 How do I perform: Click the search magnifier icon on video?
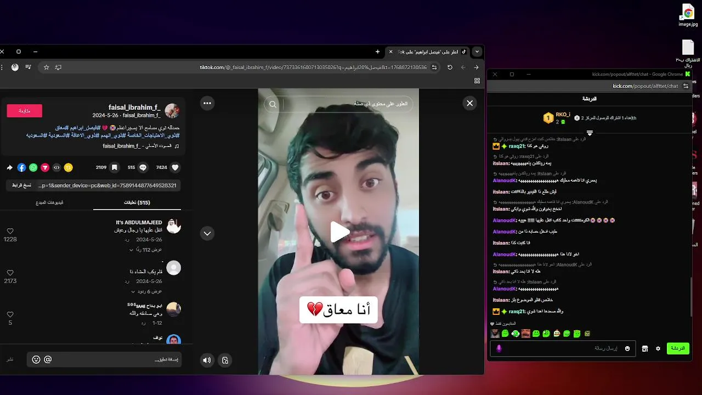pyautogui.click(x=273, y=104)
